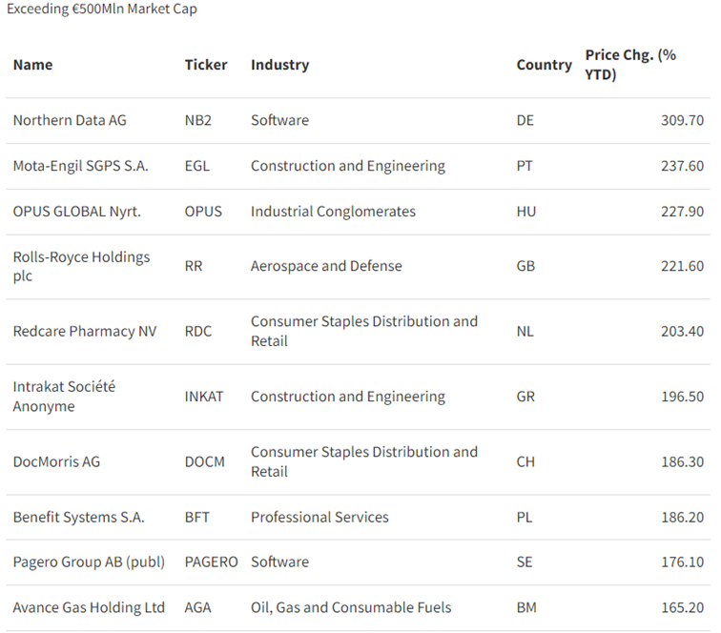Click the Ticker column header
This screenshot has height=633, width=721.
[206, 65]
